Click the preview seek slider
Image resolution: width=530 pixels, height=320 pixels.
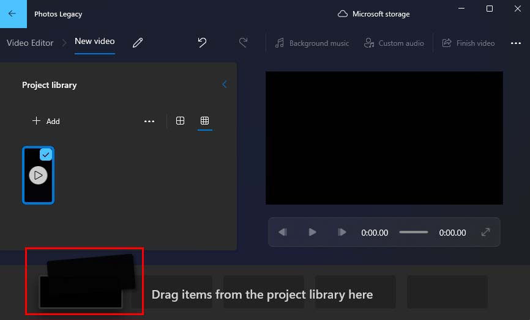pyautogui.click(x=413, y=232)
